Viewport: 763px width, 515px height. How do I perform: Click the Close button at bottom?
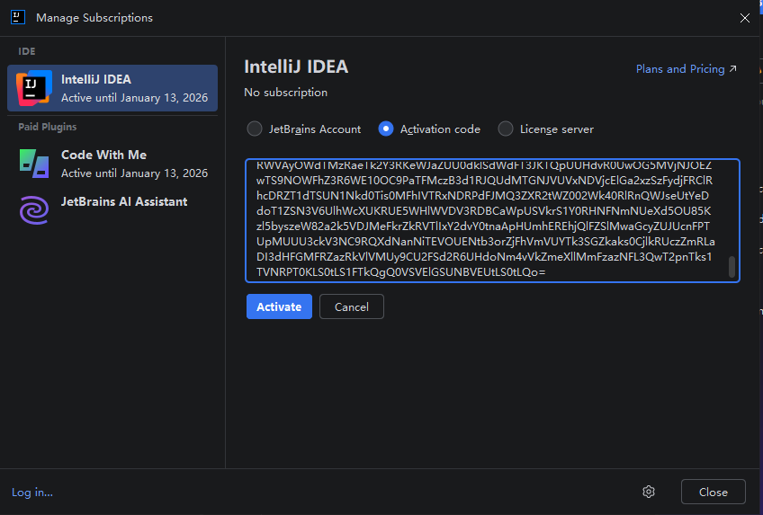pyautogui.click(x=713, y=492)
